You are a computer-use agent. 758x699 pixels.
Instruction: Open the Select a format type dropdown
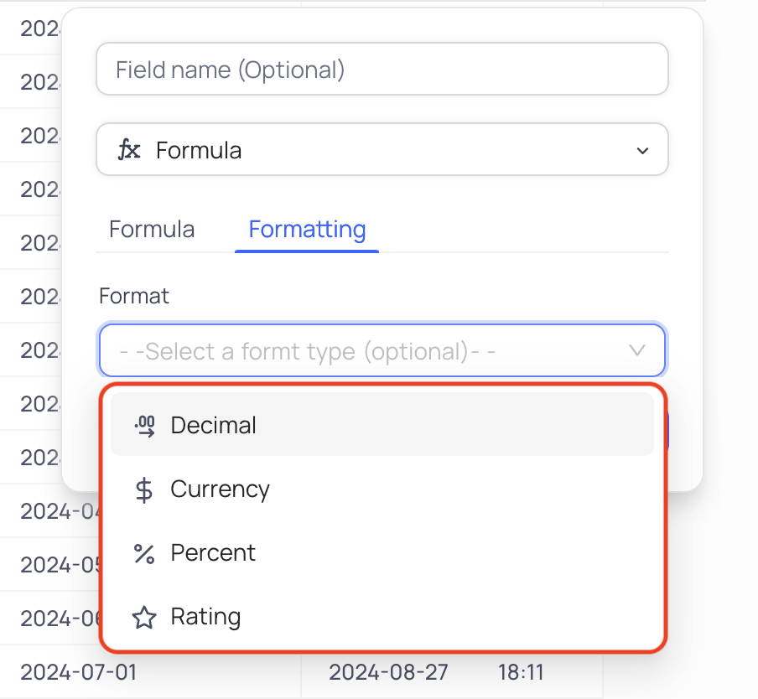tap(382, 350)
